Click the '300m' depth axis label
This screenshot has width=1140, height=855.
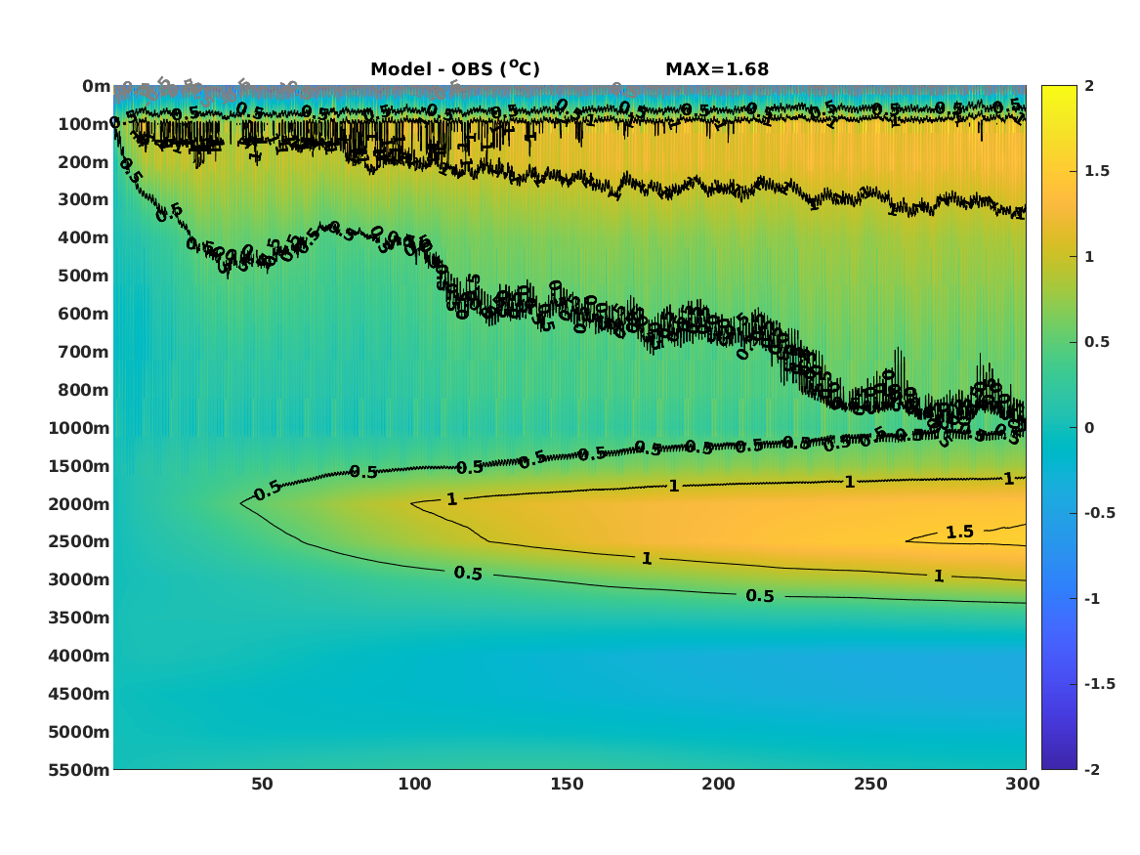coord(84,200)
